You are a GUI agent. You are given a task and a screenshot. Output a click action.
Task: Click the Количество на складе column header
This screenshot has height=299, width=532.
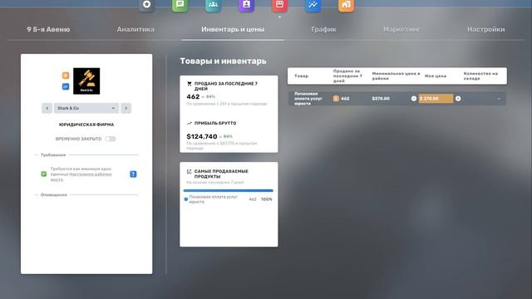480,76
